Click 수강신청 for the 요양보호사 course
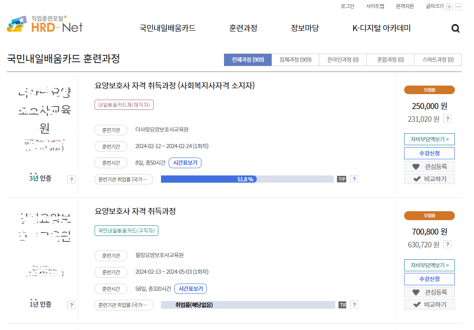474x330 pixels. coord(429,153)
